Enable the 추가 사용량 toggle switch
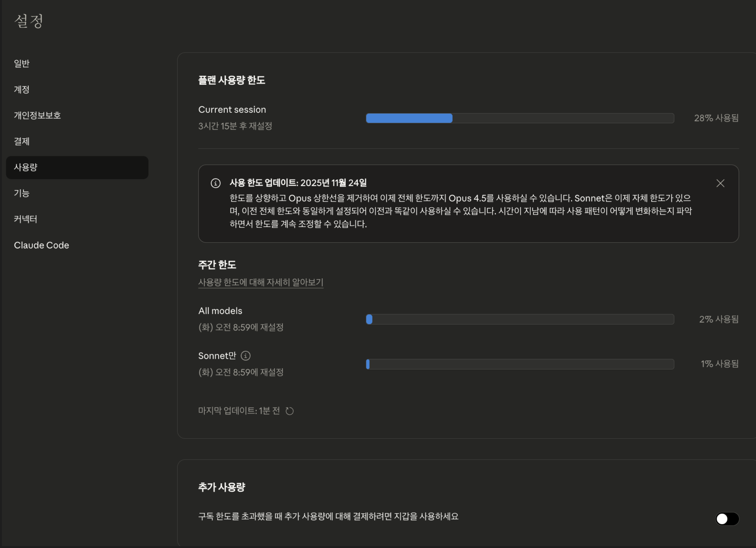Image resolution: width=756 pixels, height=548 pixels. point(727,519)
